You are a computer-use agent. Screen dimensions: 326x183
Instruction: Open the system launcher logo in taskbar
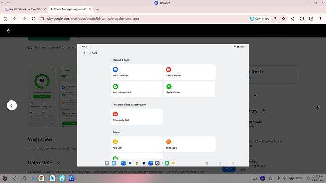point(5,178)
